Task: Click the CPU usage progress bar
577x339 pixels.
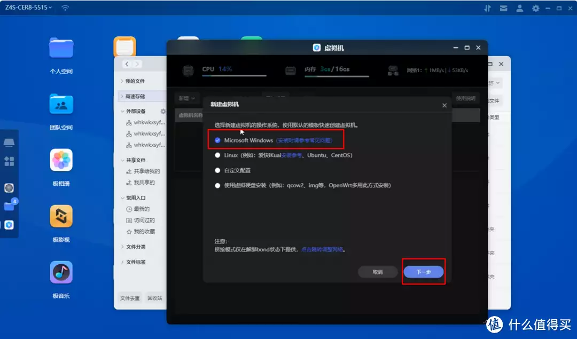Action: pyautogui.click(x=234, y=76)
